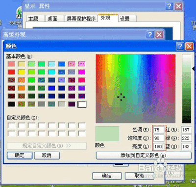Viewport: 196px width, 187px height.
Task: Switch to the 屏幕保护程序 tab
Action: click(x=81, y=19)
